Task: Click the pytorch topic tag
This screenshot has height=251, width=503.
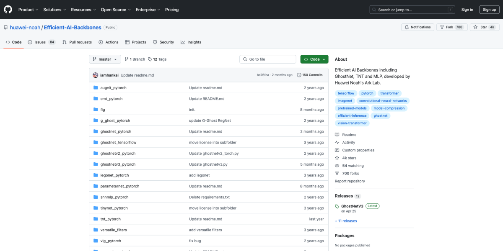Action: coord(367,93)
